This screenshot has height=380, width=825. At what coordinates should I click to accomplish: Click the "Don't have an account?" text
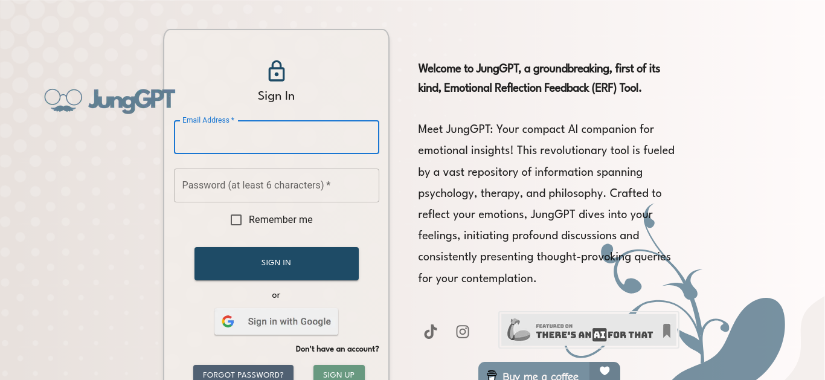337,349
